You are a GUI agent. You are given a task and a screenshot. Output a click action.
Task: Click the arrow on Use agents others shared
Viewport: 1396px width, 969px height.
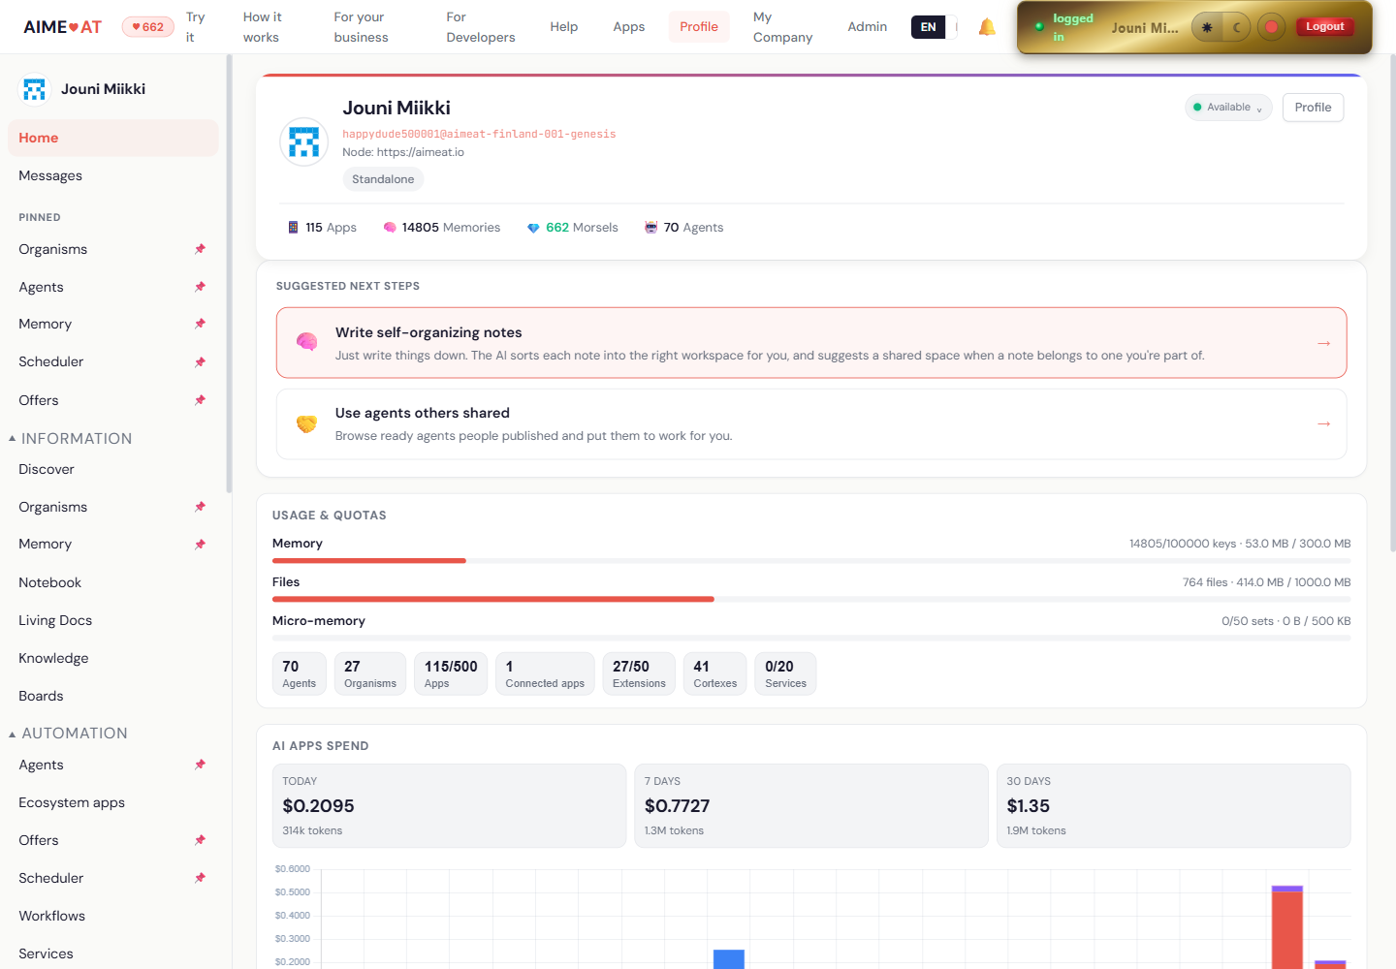click(x=1323, y=423)
